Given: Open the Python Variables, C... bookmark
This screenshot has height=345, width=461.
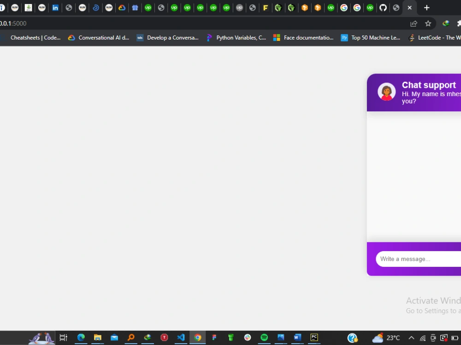Looking at the screenshot, I should point(236,38).
